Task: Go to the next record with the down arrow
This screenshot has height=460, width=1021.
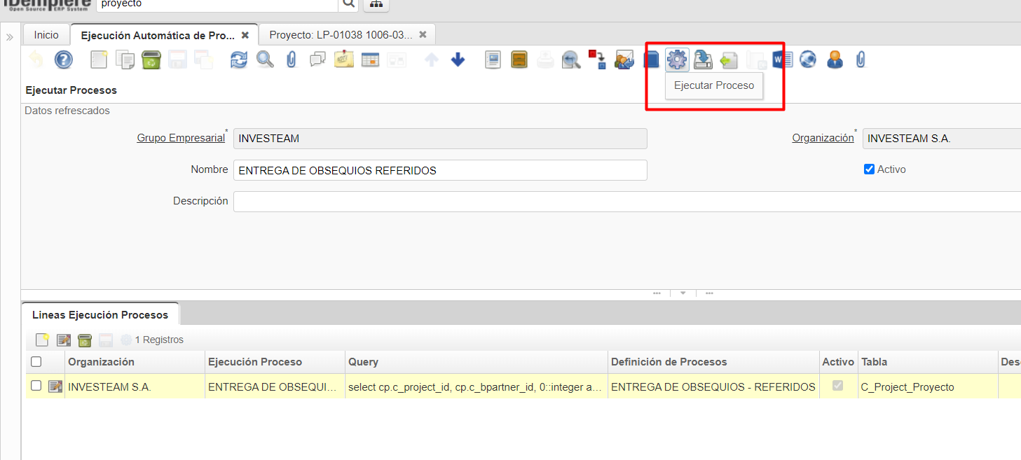Action: [x=458, y=60]
